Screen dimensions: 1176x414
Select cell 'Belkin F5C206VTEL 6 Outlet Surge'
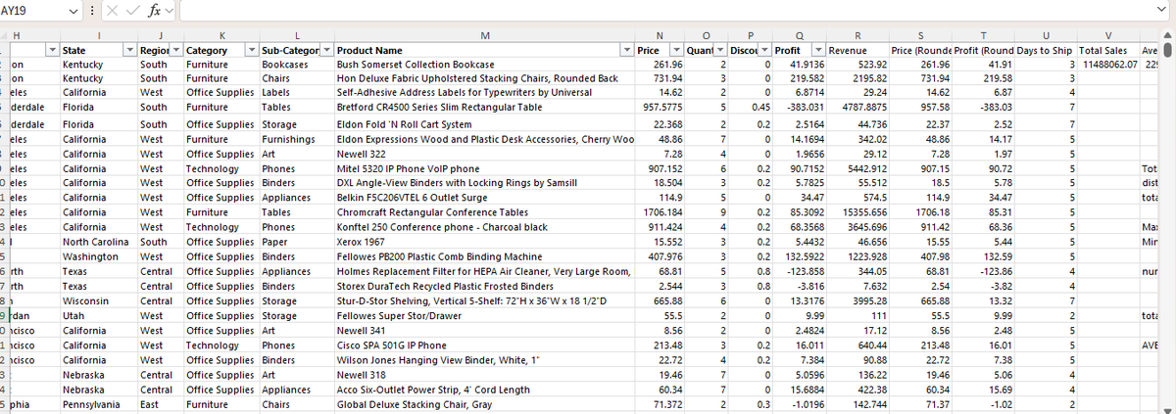(484, 197)
